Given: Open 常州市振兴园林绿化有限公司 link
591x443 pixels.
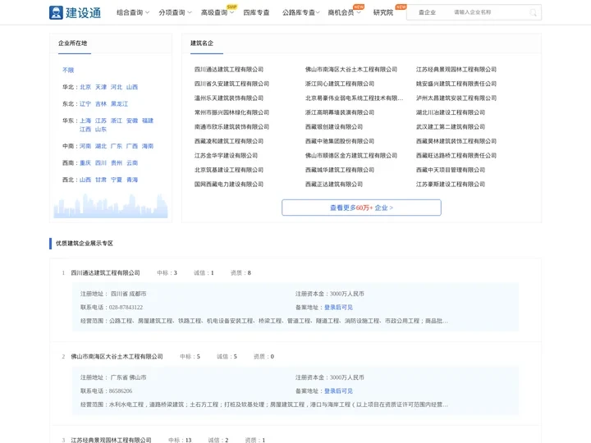Looking at the screenshot, I should (x=231, y=112).
